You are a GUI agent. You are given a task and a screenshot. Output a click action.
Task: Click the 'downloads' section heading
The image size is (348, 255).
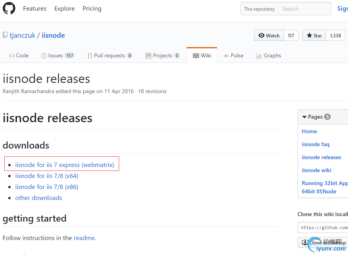click(26, 145)
